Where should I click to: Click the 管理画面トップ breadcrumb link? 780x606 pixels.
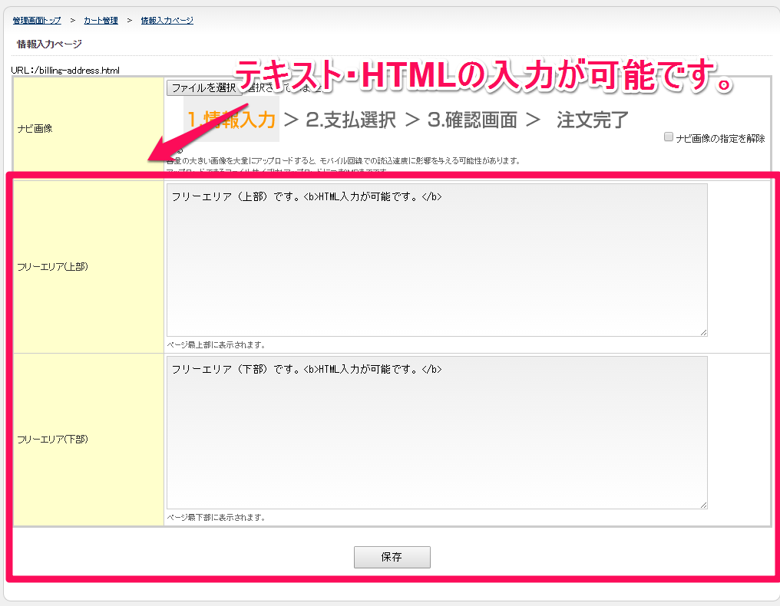pyautogui.click(x=37, y=20)
